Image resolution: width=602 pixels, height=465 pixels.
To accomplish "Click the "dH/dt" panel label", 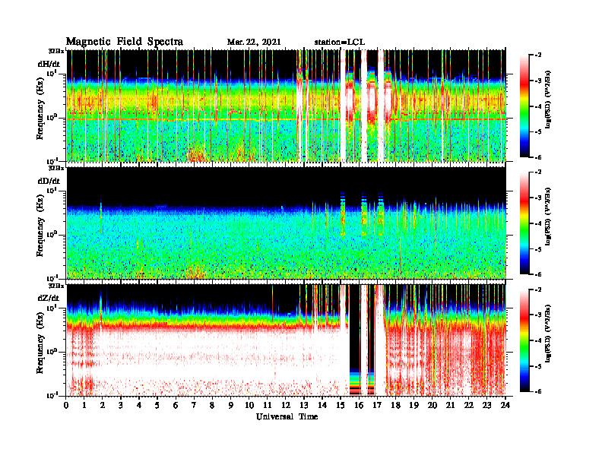I will [49, 64].
